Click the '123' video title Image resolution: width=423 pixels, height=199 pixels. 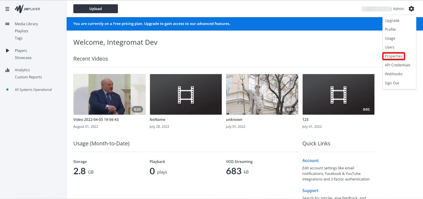305,120
